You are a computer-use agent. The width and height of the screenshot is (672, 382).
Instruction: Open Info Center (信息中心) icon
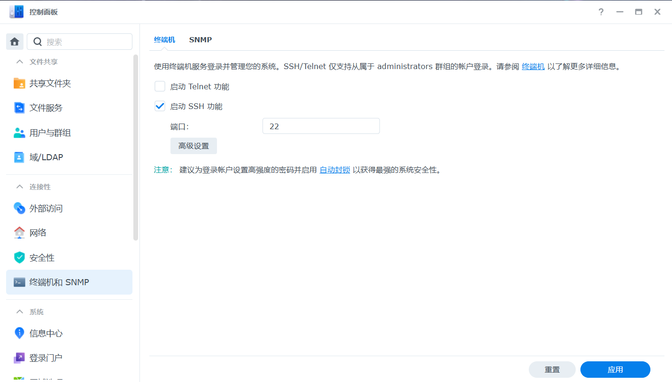click(x=19, y=333)
